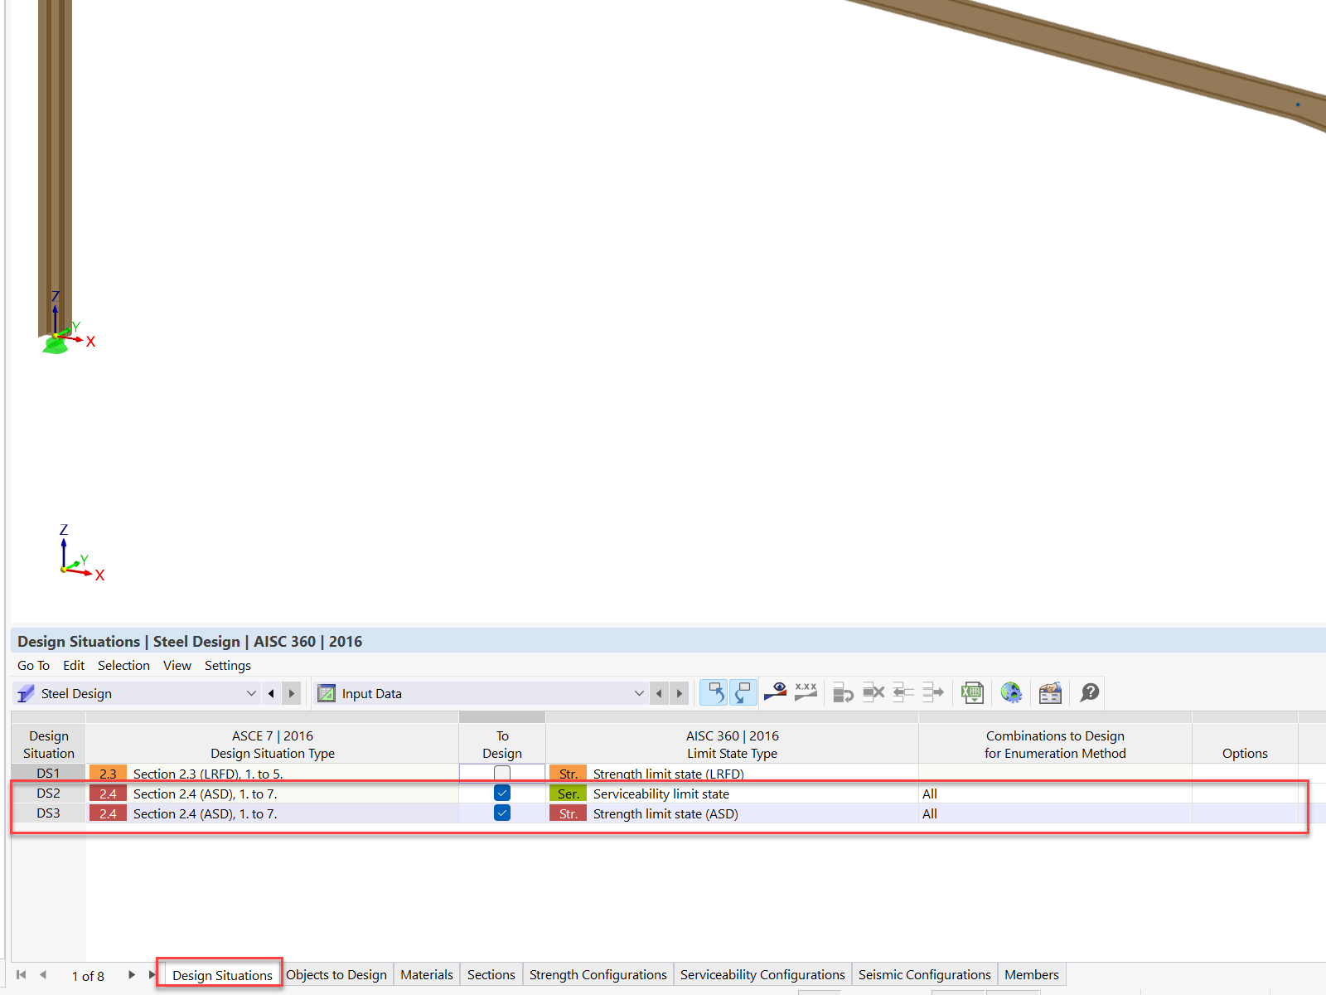The image size is (1326, 995).
Task: Click the delete row icon
Action: [x=874, y=692]
